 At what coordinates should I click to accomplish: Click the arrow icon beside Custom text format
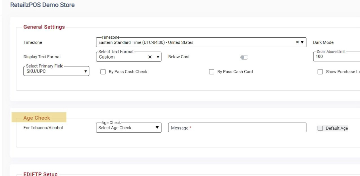[157, 57]
